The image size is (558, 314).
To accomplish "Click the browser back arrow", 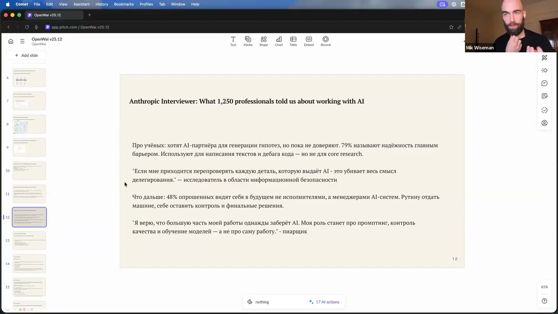I will pos(8,27).
